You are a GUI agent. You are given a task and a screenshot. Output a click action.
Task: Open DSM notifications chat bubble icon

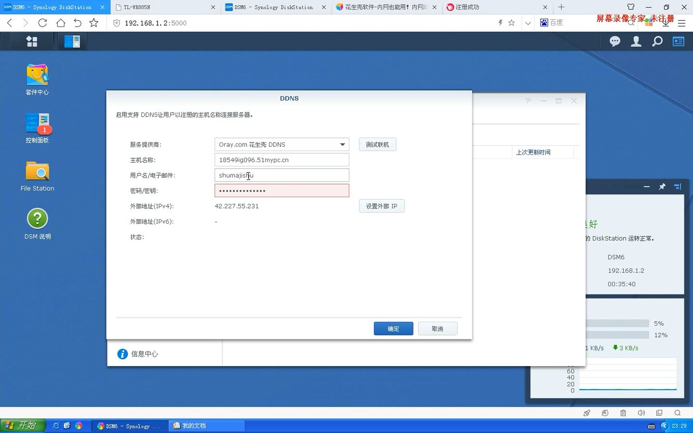click(615, 41)
